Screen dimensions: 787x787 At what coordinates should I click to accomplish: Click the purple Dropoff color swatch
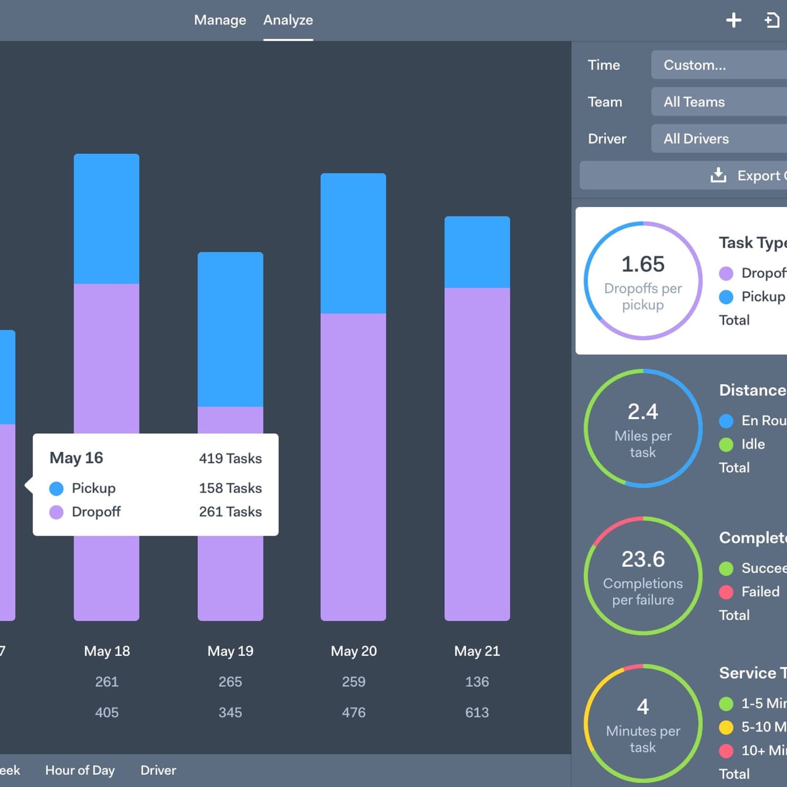56,512
